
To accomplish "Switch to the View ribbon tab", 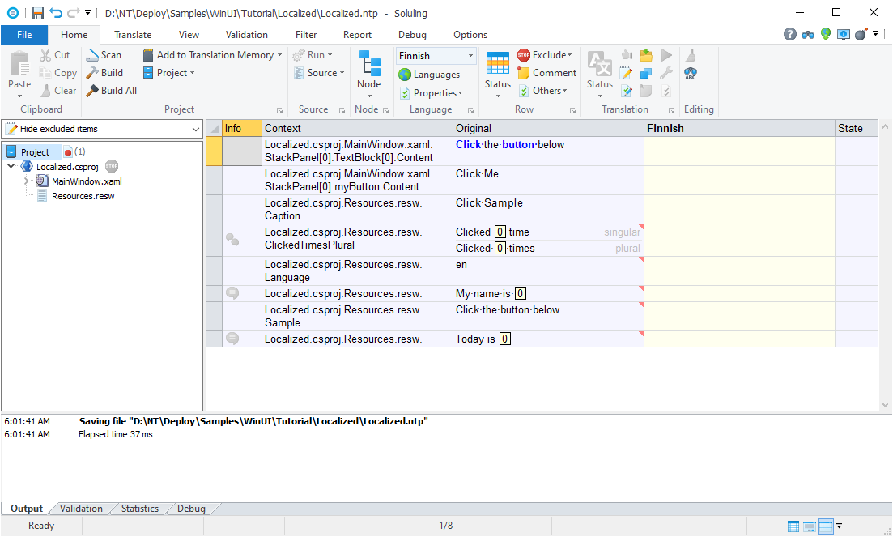I will 189,35.
